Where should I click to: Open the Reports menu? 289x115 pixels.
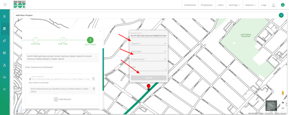click(x=251, y=5)
